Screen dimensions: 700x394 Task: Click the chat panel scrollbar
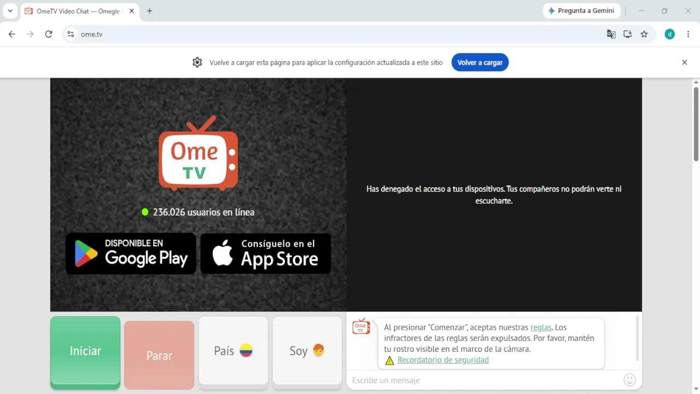[x=637, y=338]
